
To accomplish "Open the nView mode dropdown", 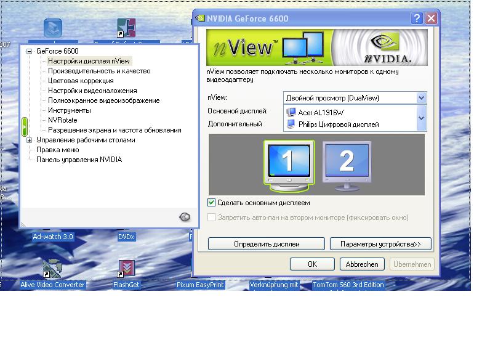I will 421,98.
